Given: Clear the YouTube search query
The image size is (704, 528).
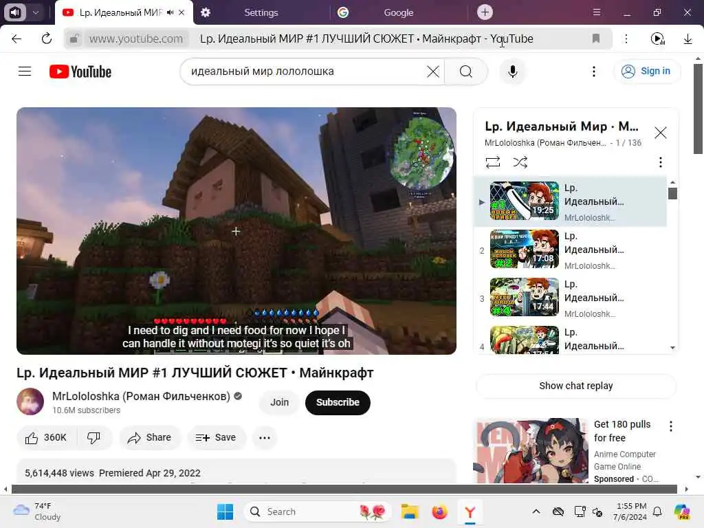Looking at the screenshot, I should pos(433,71).
